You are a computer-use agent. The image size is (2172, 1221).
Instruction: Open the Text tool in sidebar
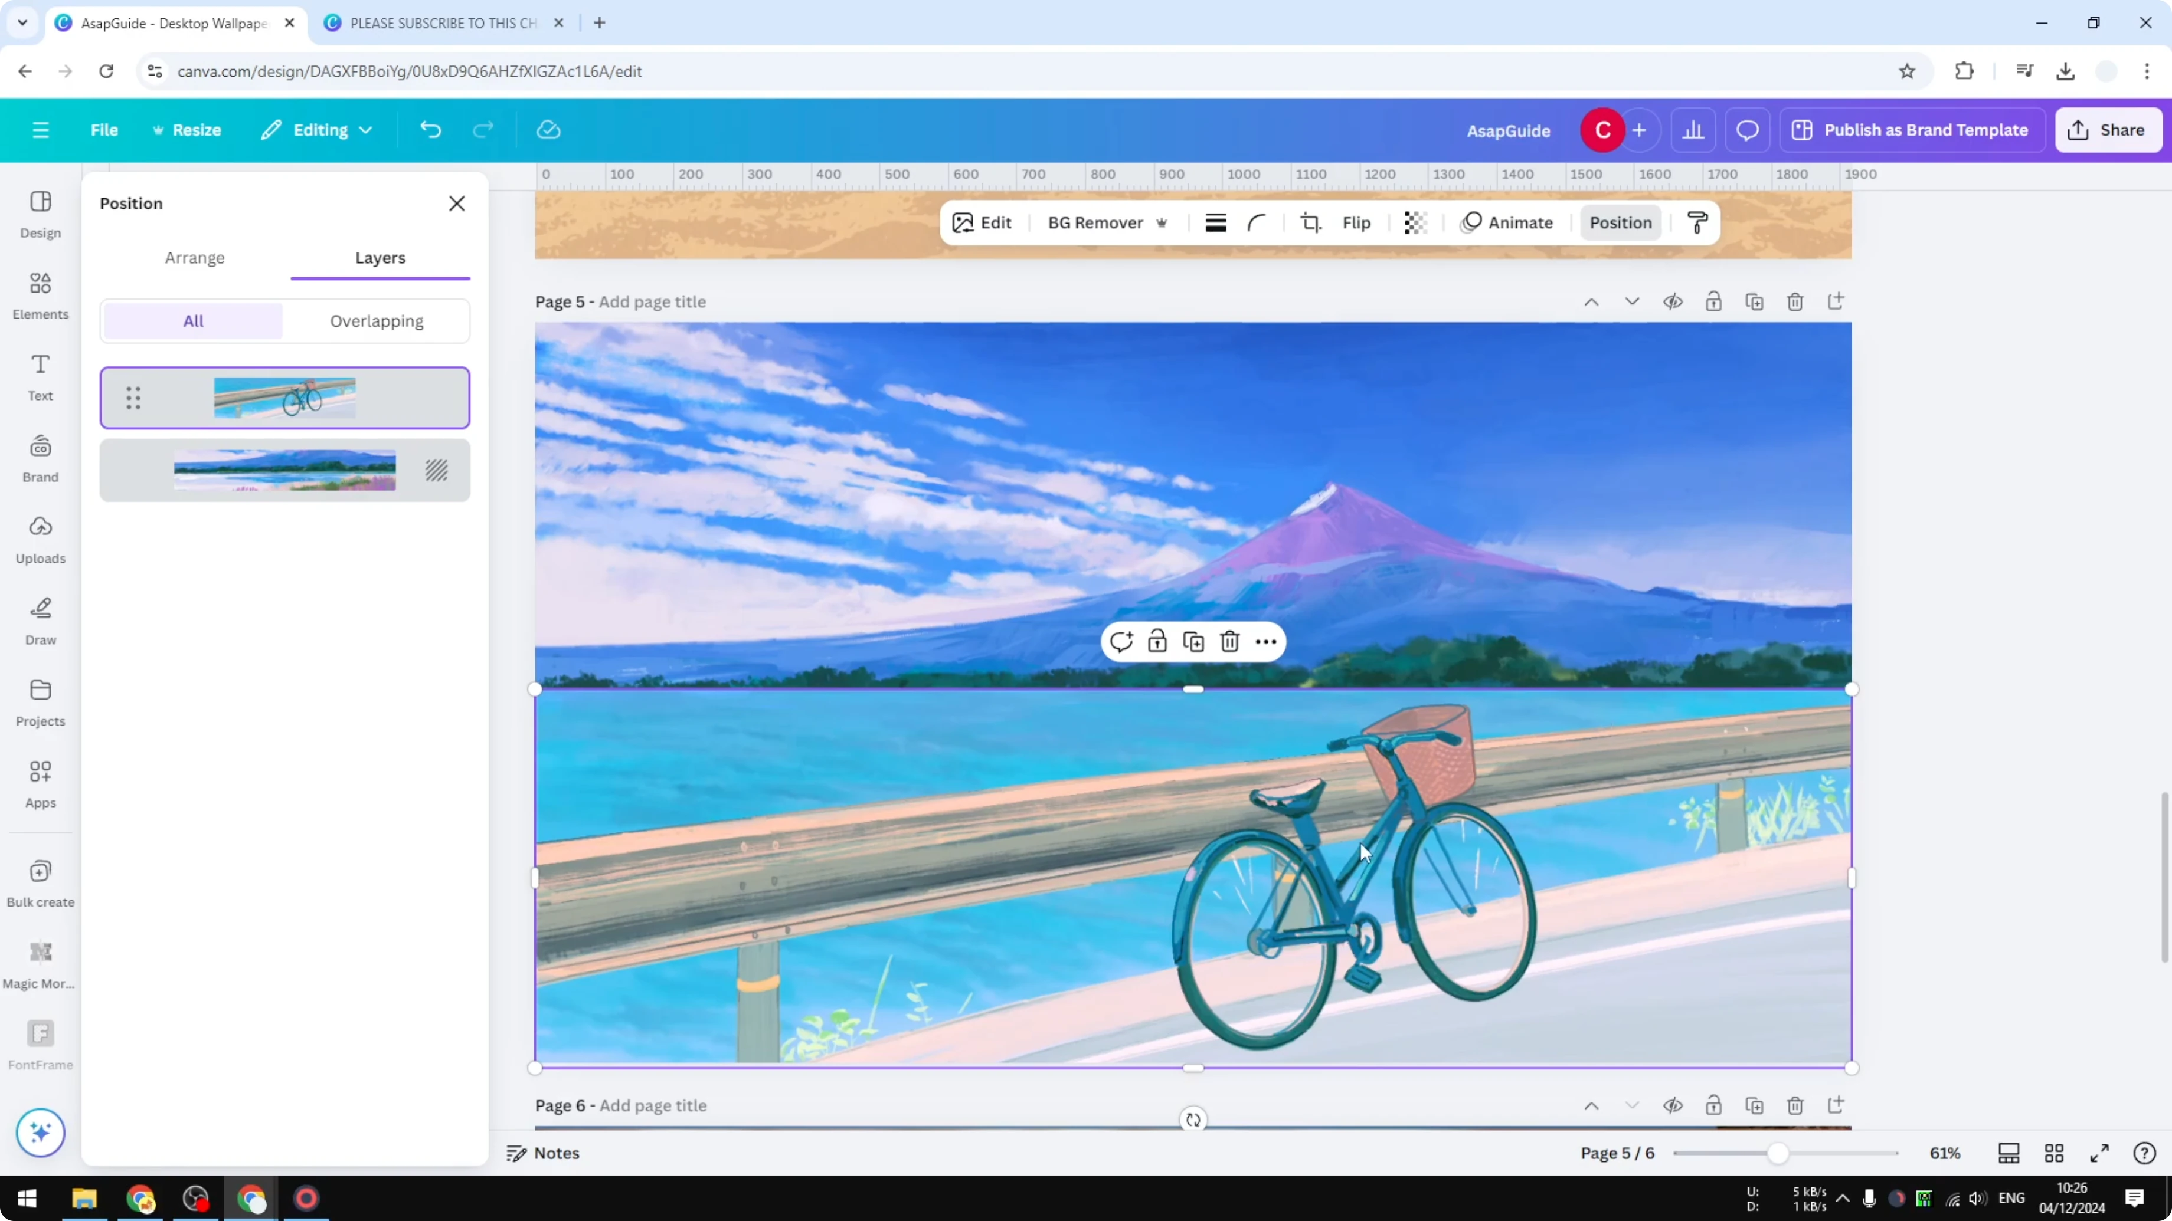pyautogui.click(x=40, y=377)
